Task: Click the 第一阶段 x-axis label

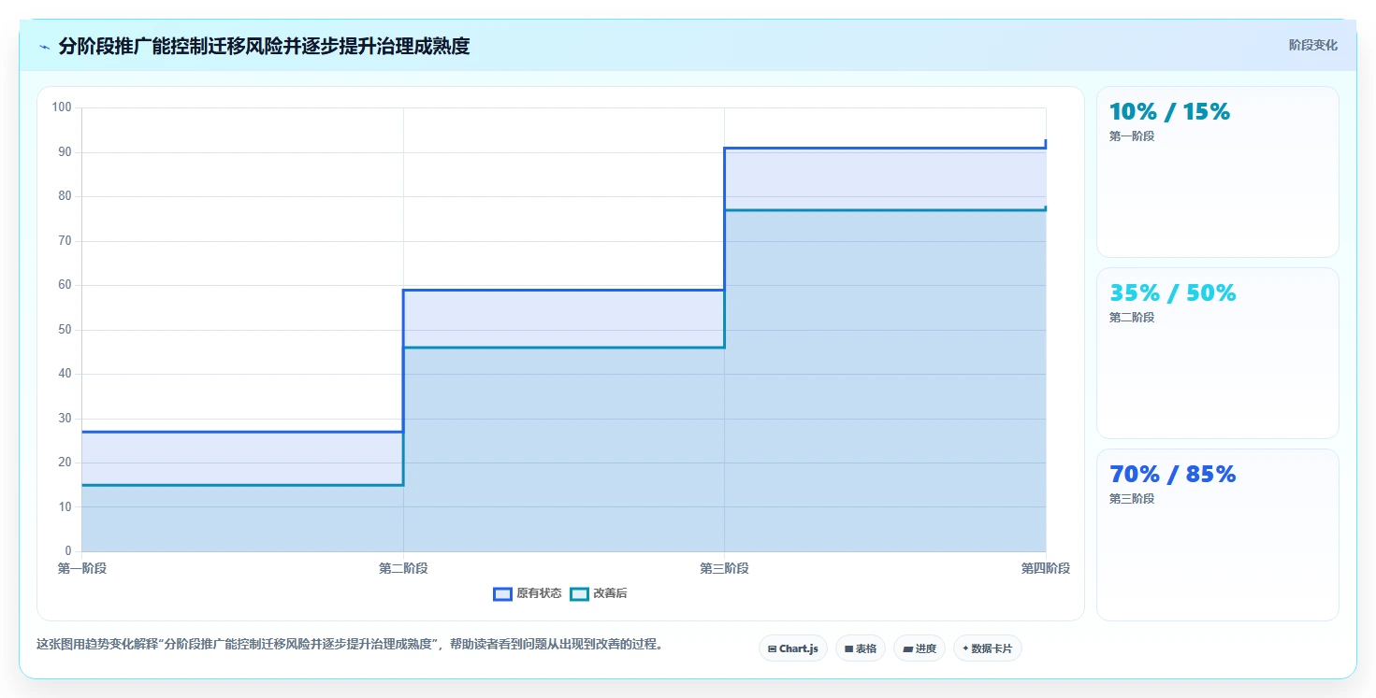Action: click(82, 568)
